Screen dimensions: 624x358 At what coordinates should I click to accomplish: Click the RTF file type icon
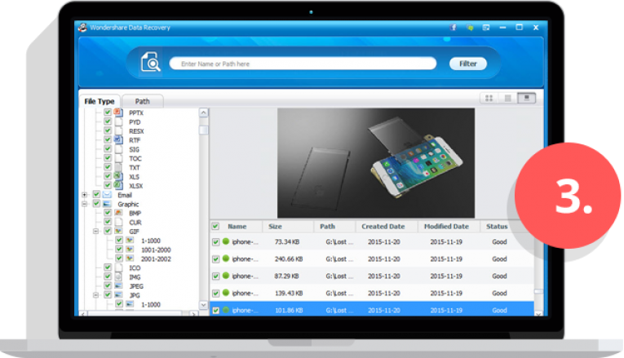point(118,139)
